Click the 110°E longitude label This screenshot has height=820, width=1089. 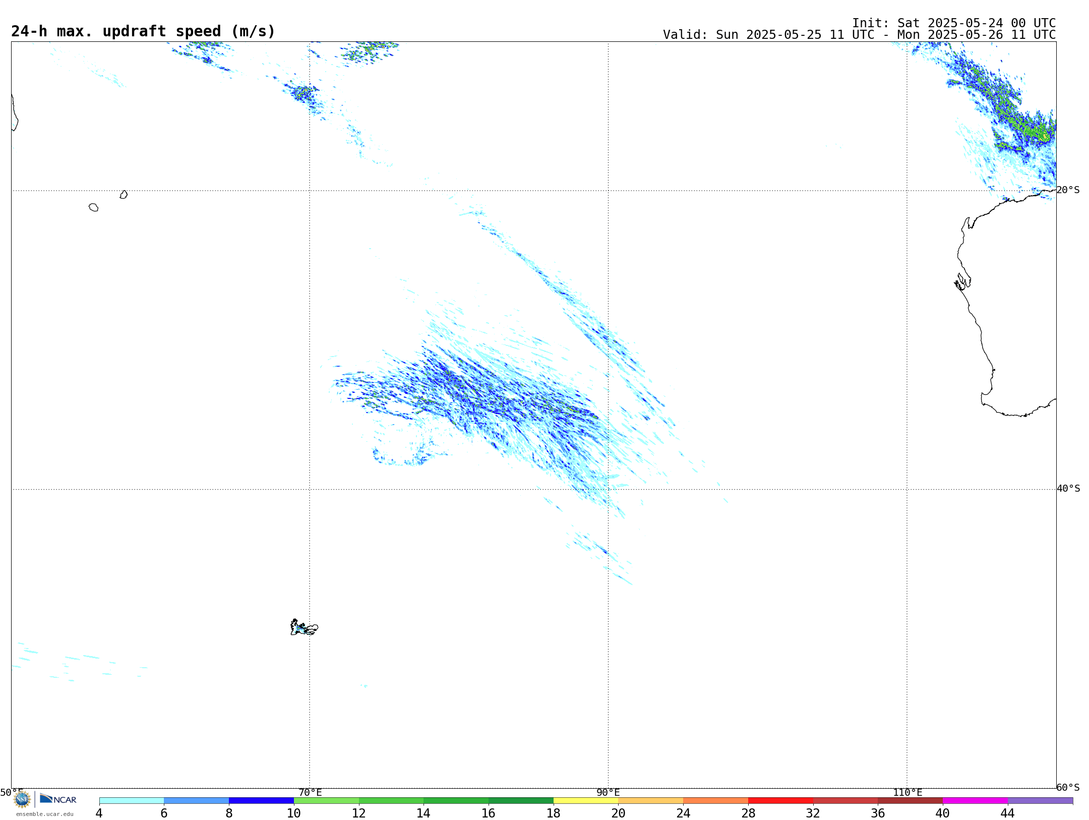907,792
